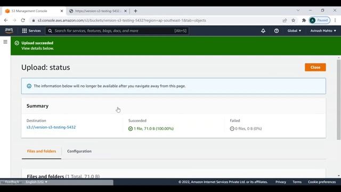Click the share page icon in address bar
The image size is (341, 192).
point(285,20)
